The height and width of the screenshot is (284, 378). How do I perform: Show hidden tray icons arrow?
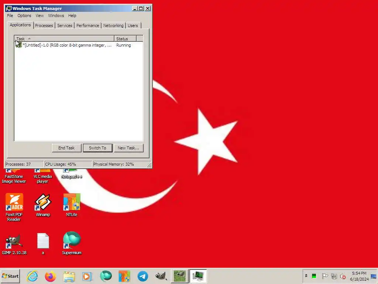[x=306, y=276]
